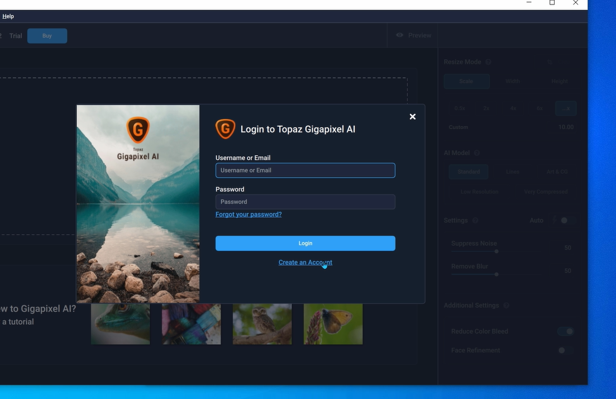616x399 pixels.
Task: Click the Username or Email input field
Action: point(305,170)
